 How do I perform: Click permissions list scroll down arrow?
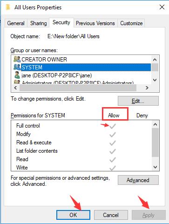tap(155, 167)
